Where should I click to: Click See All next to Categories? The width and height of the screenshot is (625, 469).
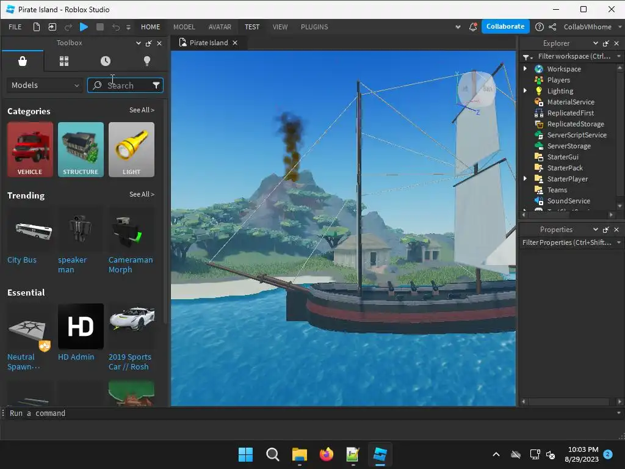coord(142,110)
